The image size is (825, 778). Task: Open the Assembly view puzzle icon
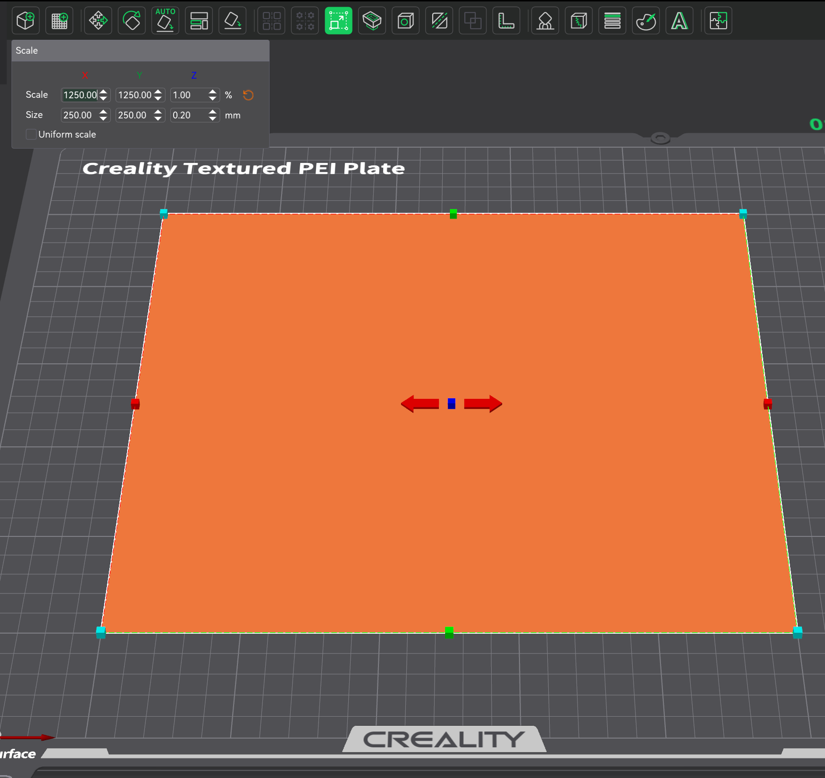point(719,21)
